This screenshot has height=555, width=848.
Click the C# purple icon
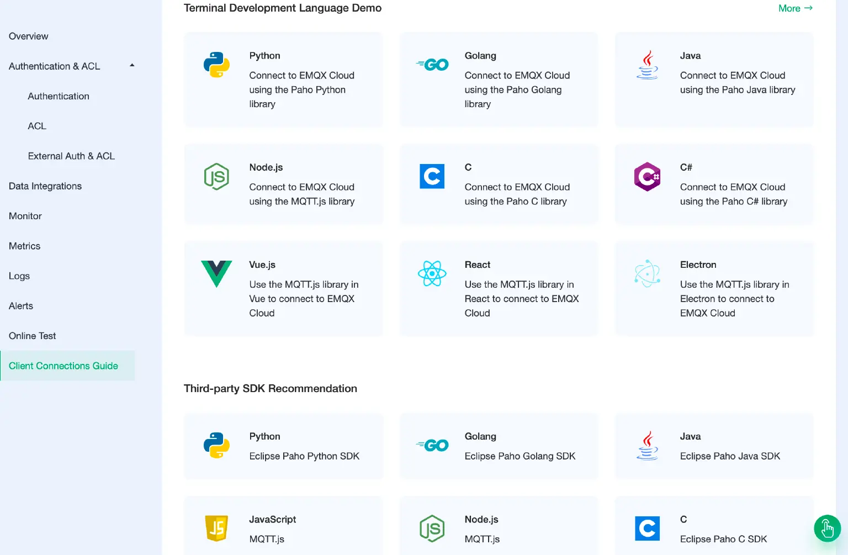[x=647, y=177]
